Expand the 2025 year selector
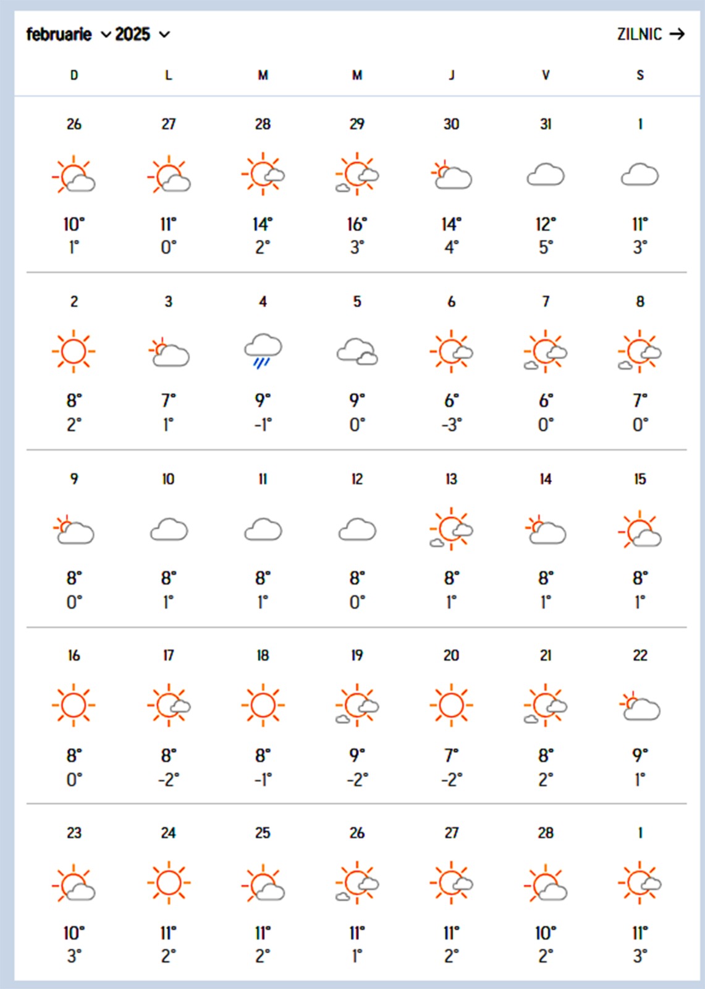 point(132,34)
